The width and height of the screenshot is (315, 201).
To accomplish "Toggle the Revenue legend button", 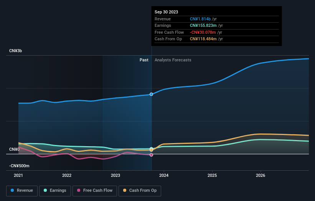I will click(22, 191).
